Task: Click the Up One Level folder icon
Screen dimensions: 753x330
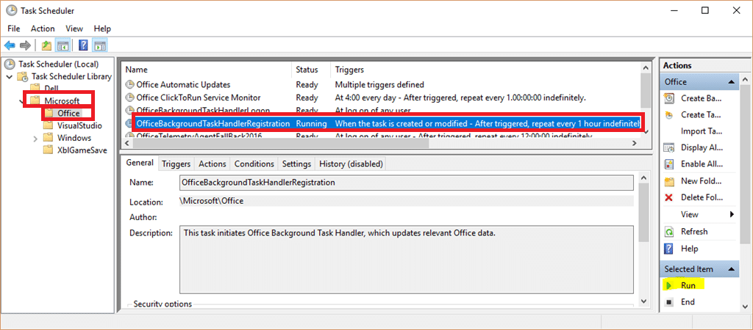Action: [47, 45]
